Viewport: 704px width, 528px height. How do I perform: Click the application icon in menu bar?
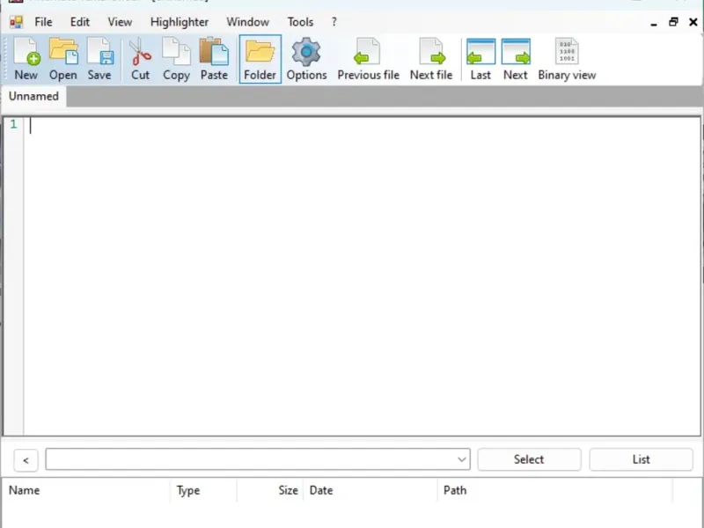(16, 22)
